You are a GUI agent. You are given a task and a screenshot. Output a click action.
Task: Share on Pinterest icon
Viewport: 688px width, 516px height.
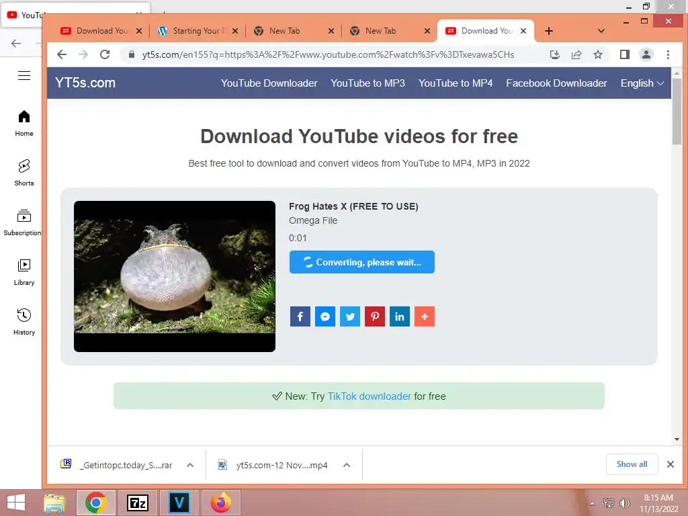[375, 316]
